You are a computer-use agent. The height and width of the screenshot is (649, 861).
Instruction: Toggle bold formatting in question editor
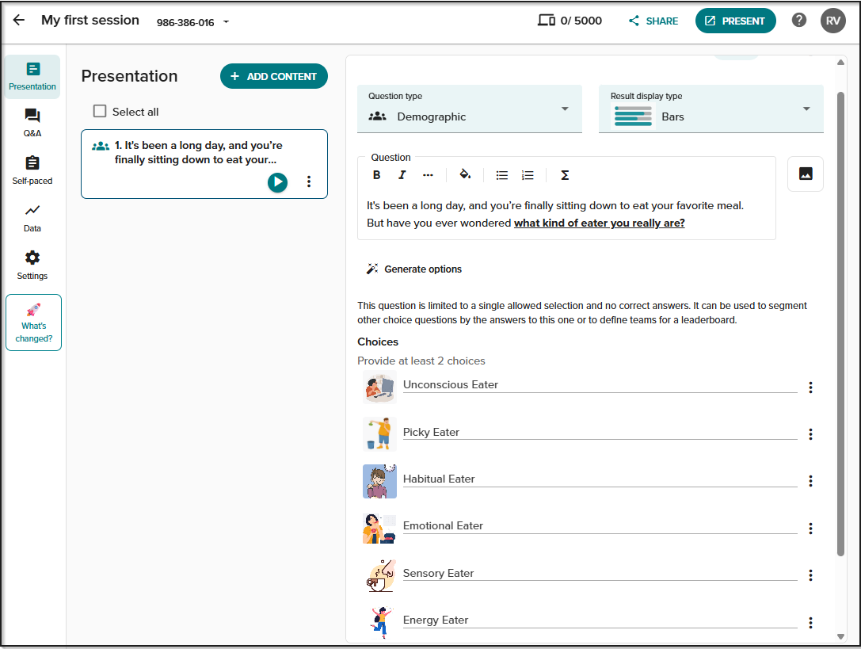[377, 175]
